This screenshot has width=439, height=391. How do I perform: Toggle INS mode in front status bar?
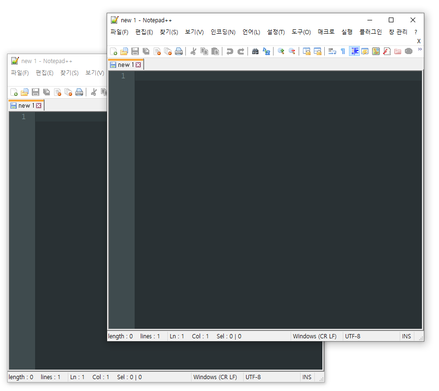(406, 336)
